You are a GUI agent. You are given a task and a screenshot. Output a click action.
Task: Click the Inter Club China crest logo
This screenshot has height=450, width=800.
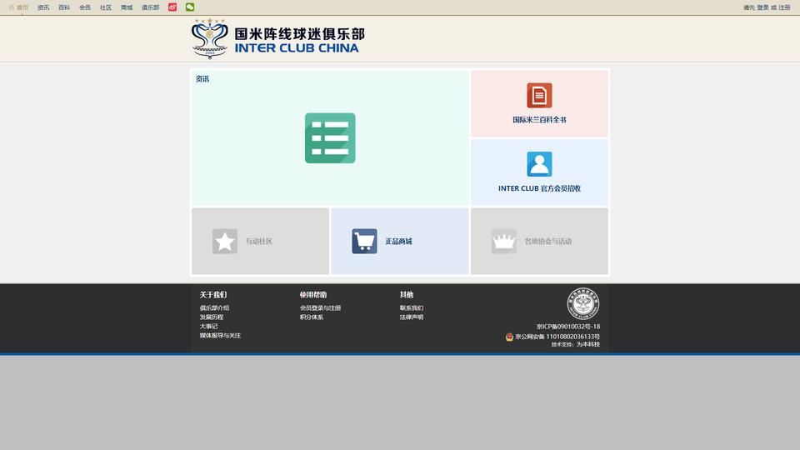(209, 39)
